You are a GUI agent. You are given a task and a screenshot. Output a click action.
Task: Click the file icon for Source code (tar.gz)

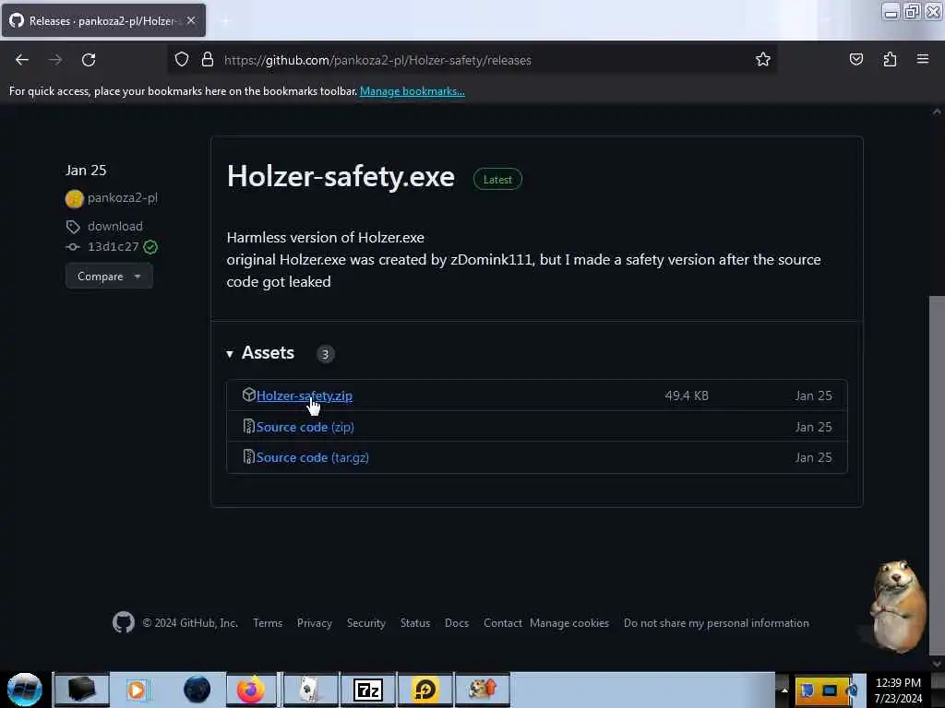click(248, 457)
